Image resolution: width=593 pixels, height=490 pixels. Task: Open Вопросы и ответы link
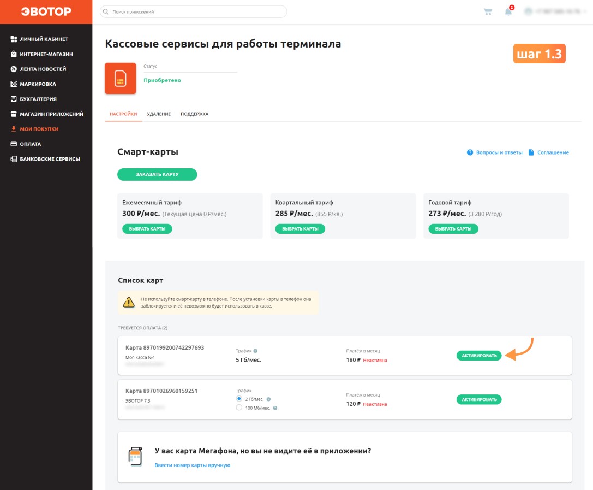[499, 152]
